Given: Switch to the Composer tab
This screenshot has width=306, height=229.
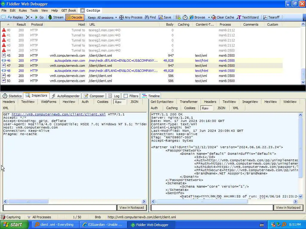Looking at the screenshot, I should click(94, 96).
